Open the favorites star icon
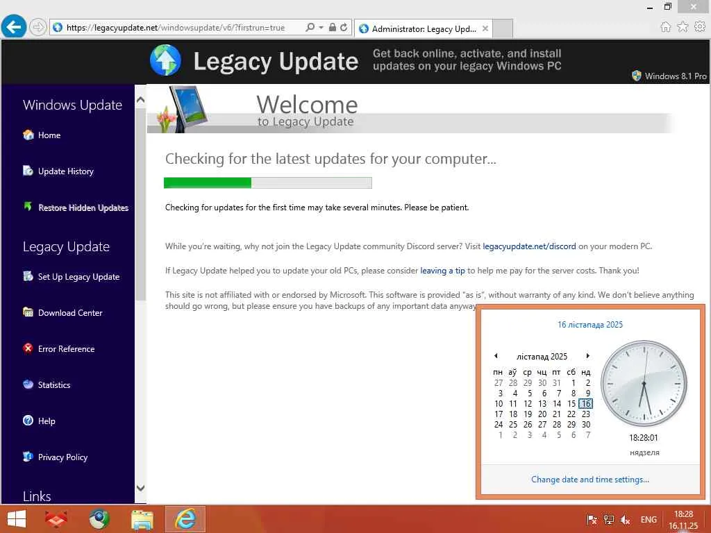The width and height of the screenshot is (711, 533). tap(683, 27)
